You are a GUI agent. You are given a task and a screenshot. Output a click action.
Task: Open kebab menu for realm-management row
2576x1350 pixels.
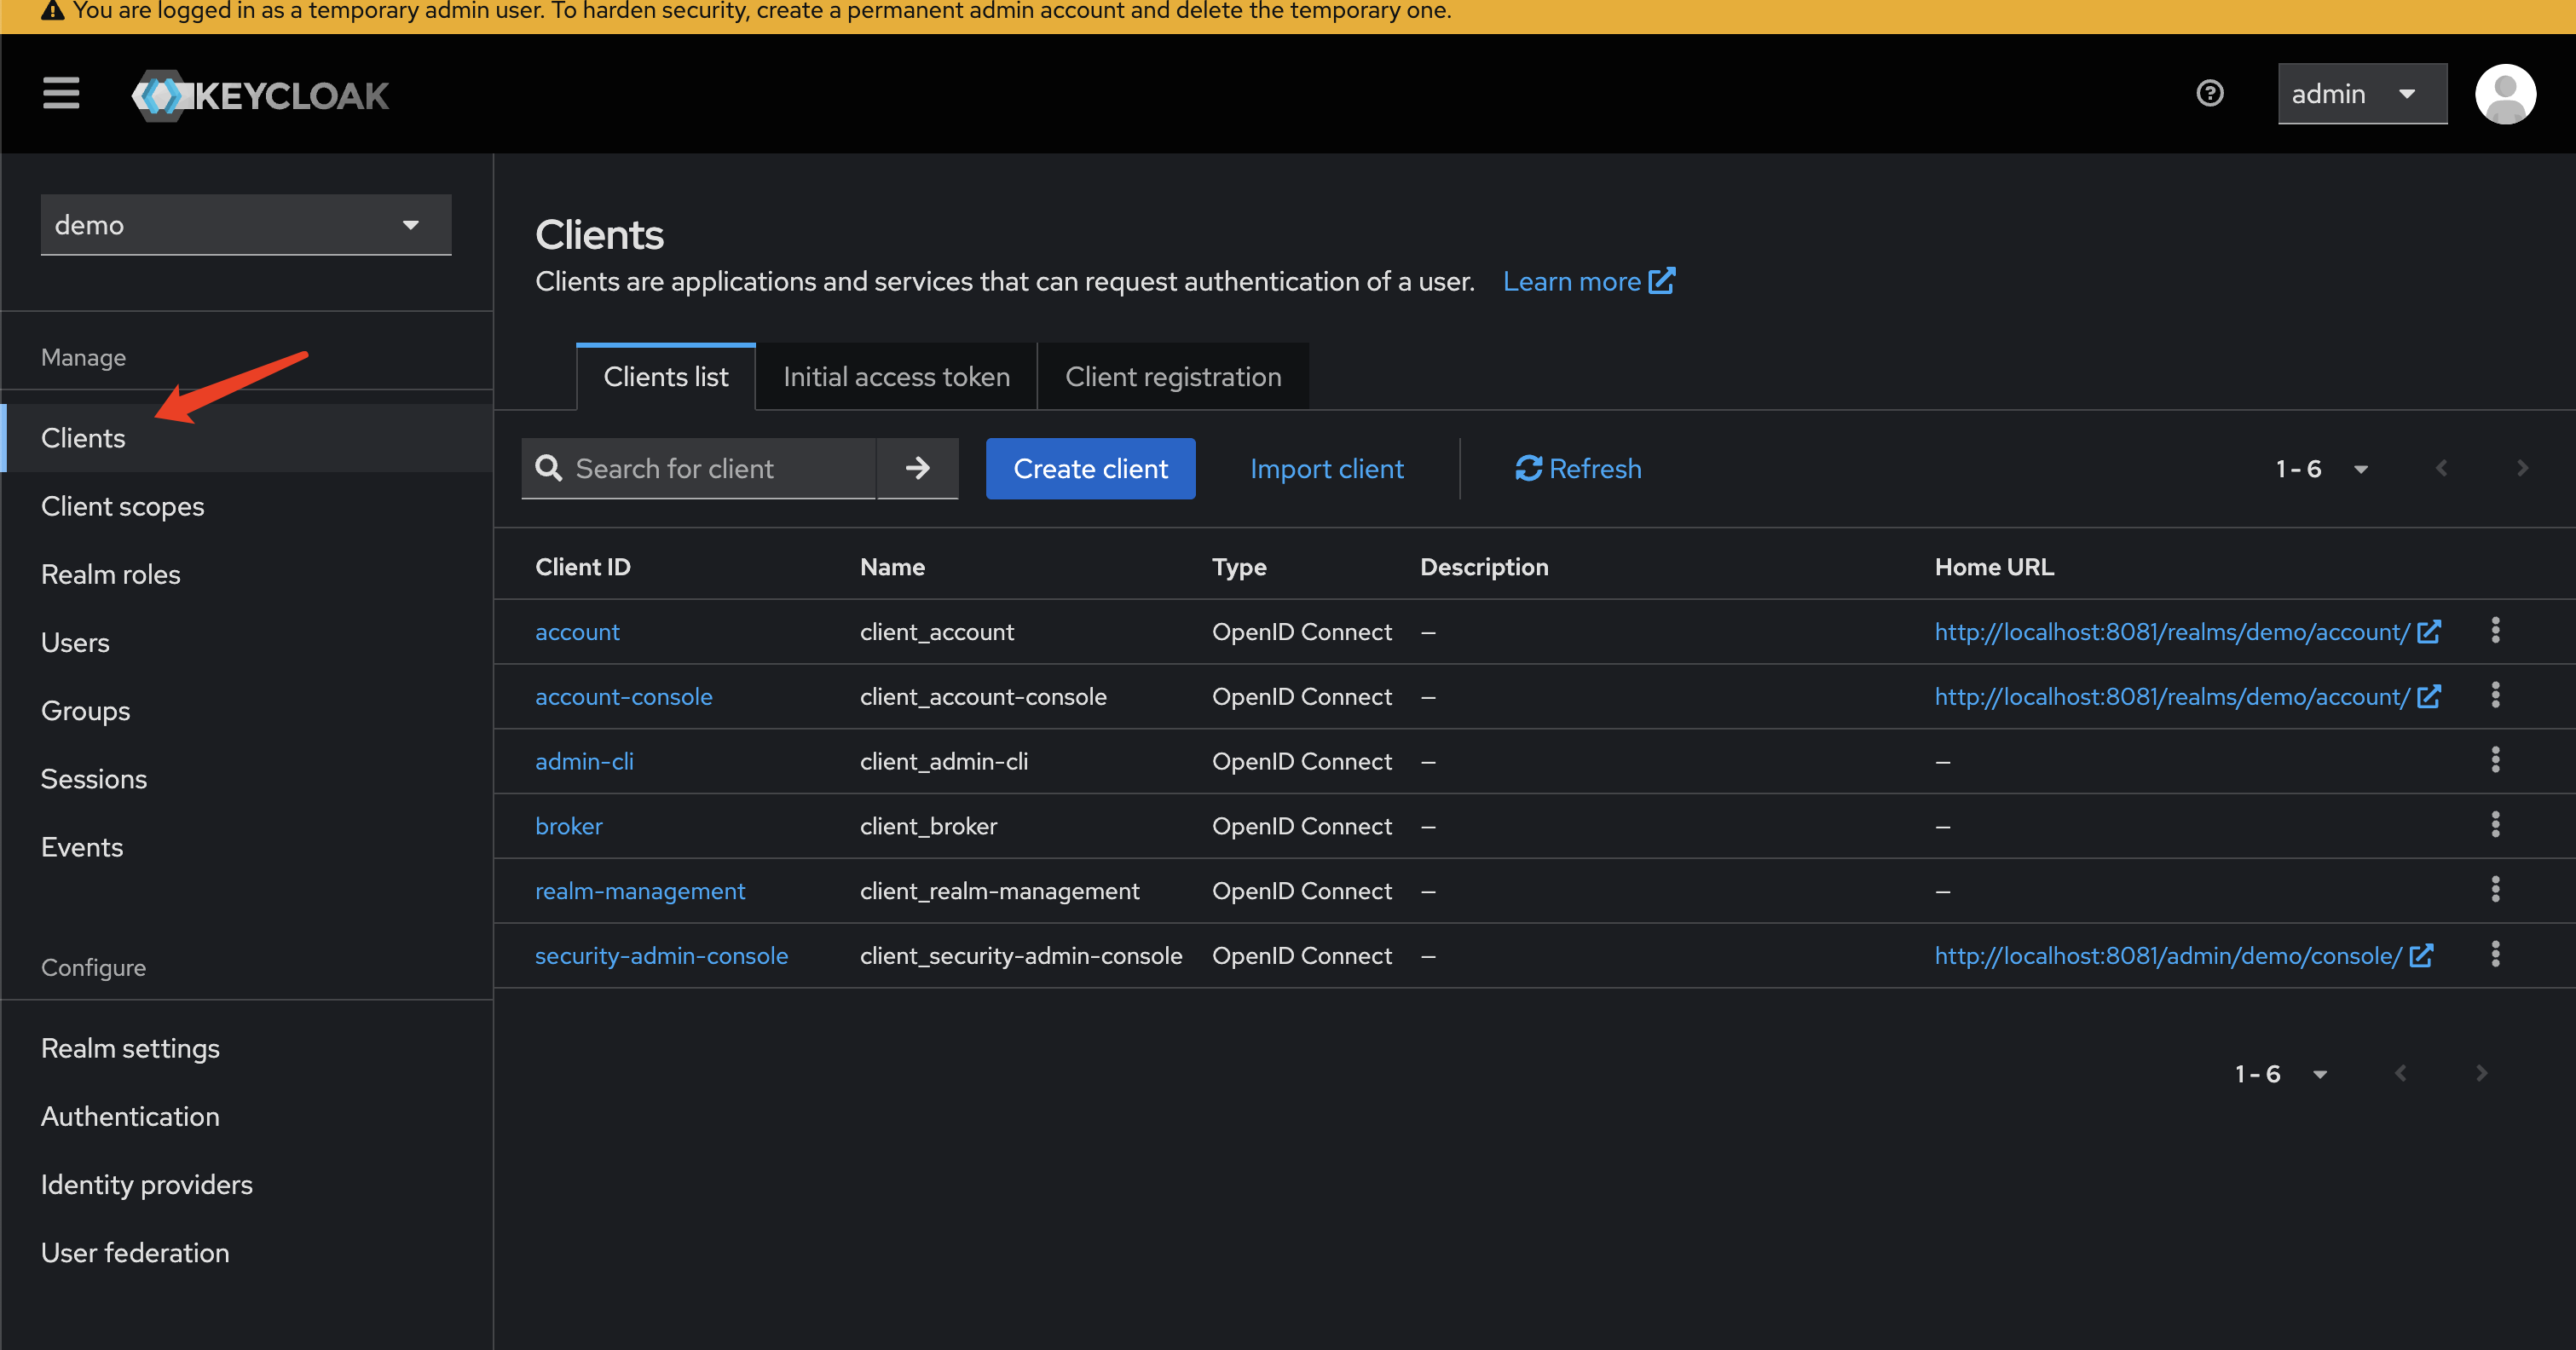click(x=2495, y=890)
